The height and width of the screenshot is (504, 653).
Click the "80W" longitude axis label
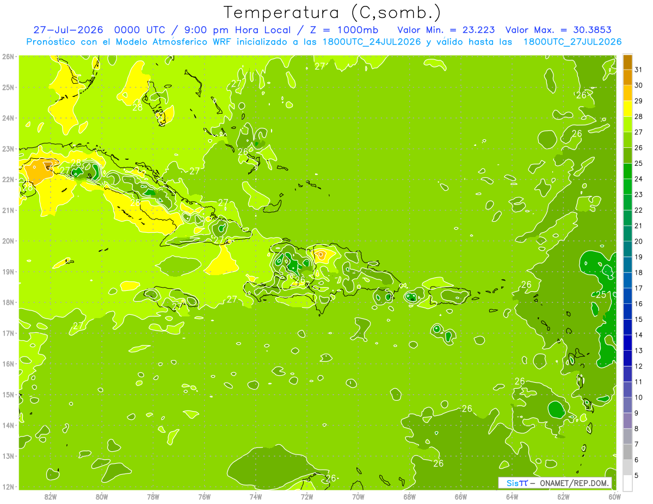(x=101, y=496)
